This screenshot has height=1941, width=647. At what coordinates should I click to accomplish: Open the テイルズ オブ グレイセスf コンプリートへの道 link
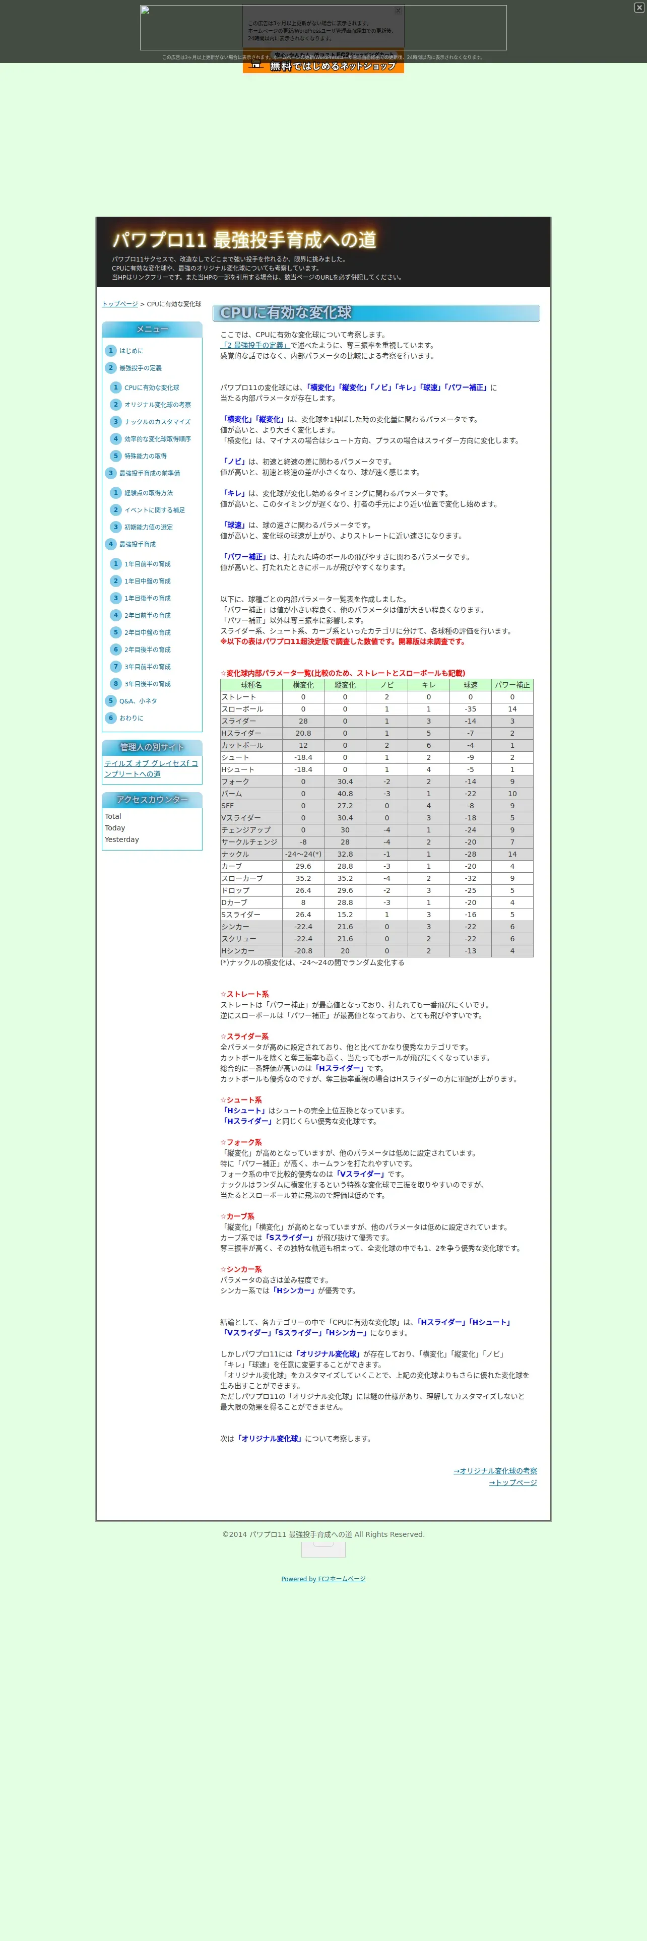tap(151, 768)
